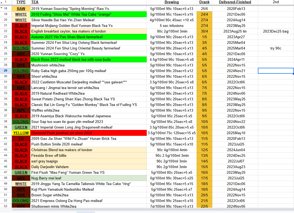Select Imperial Mojiang Golden Bud Yunnan cell
Image resolution: width=294 pixels, height=213 pixels.
click(88, 26)
